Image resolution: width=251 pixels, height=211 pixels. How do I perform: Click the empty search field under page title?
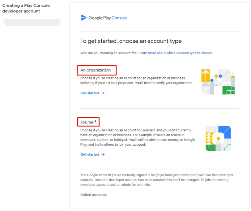(x=32, y=22)
